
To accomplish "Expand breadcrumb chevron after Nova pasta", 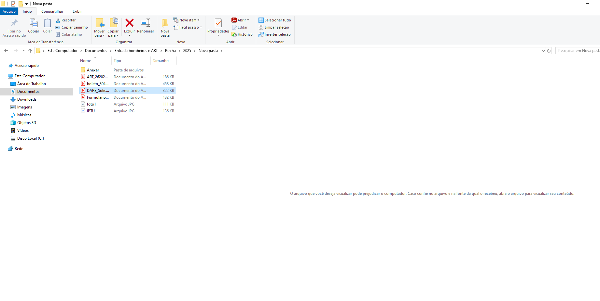I will click(221, 51).
